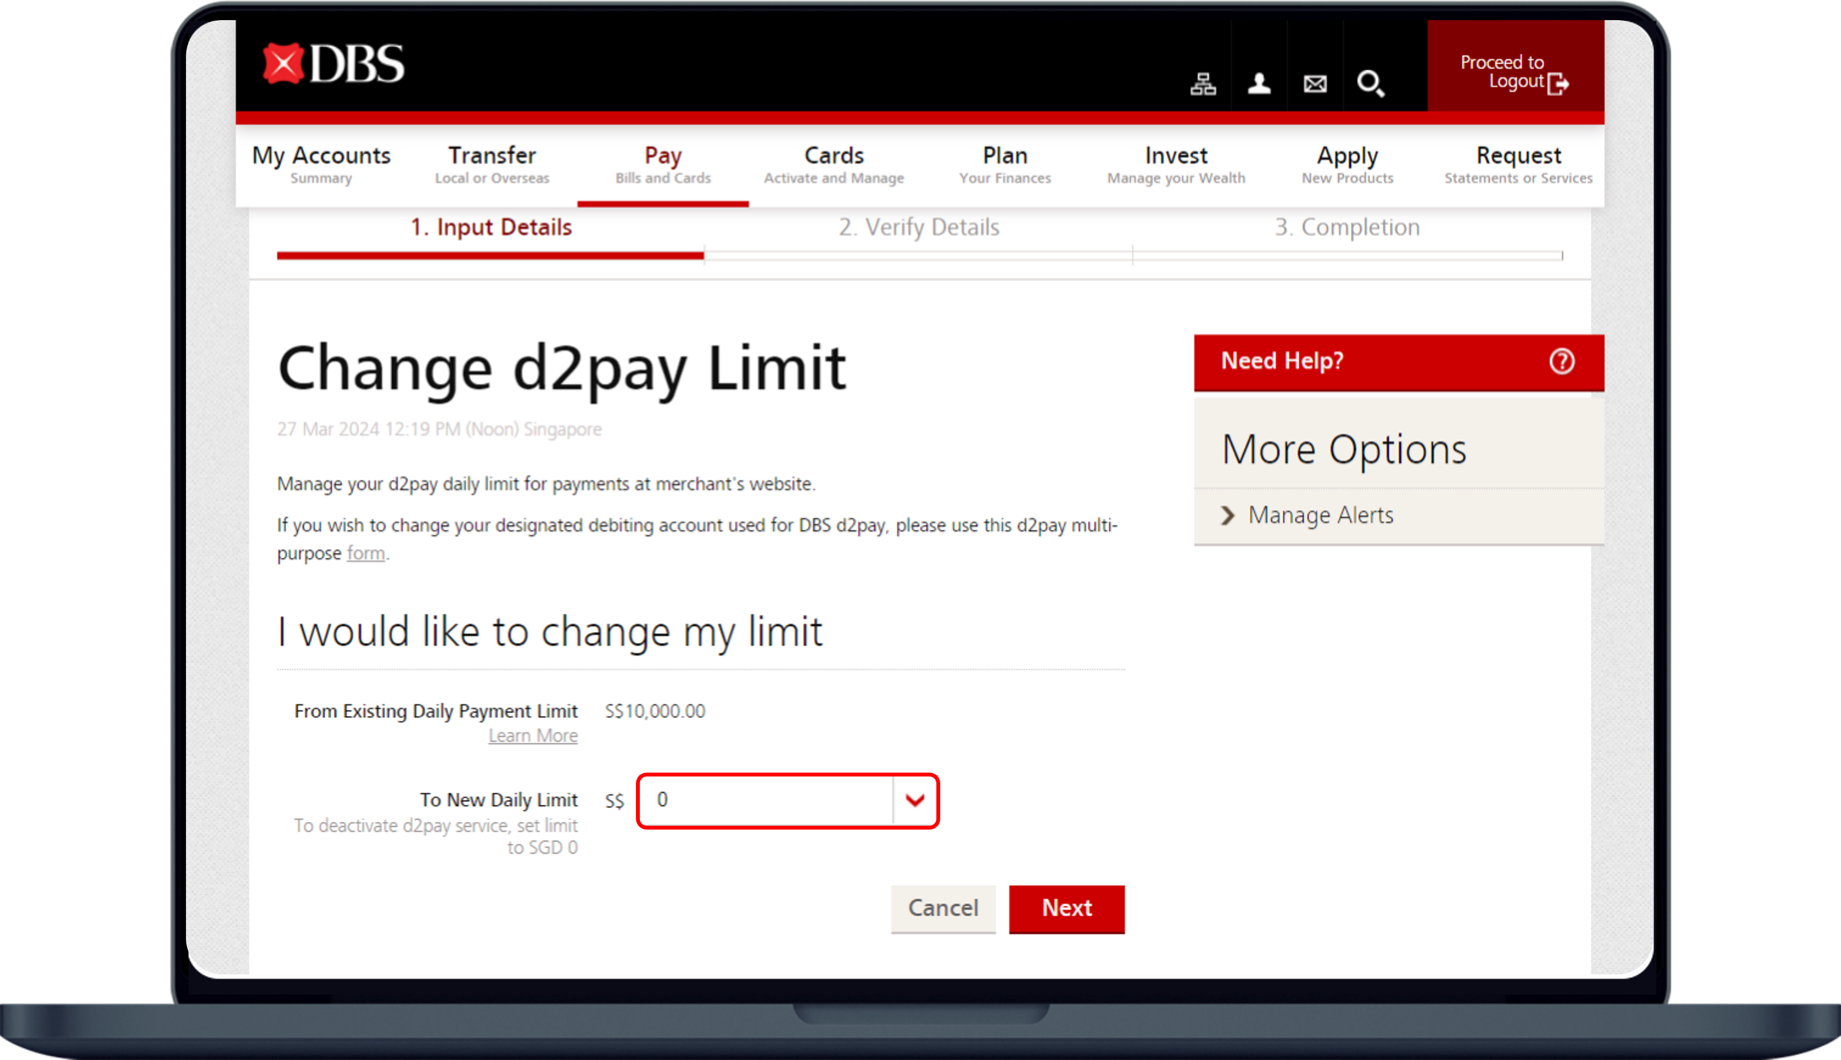Open Cards Activate and Manage menu
This screenshot has width=1841, height=1060.
(834, 165)
